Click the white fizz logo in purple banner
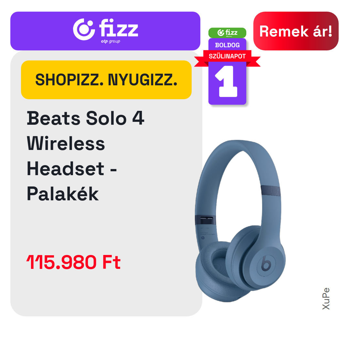This screenshot has width=349, height=349. click(105, 30)
